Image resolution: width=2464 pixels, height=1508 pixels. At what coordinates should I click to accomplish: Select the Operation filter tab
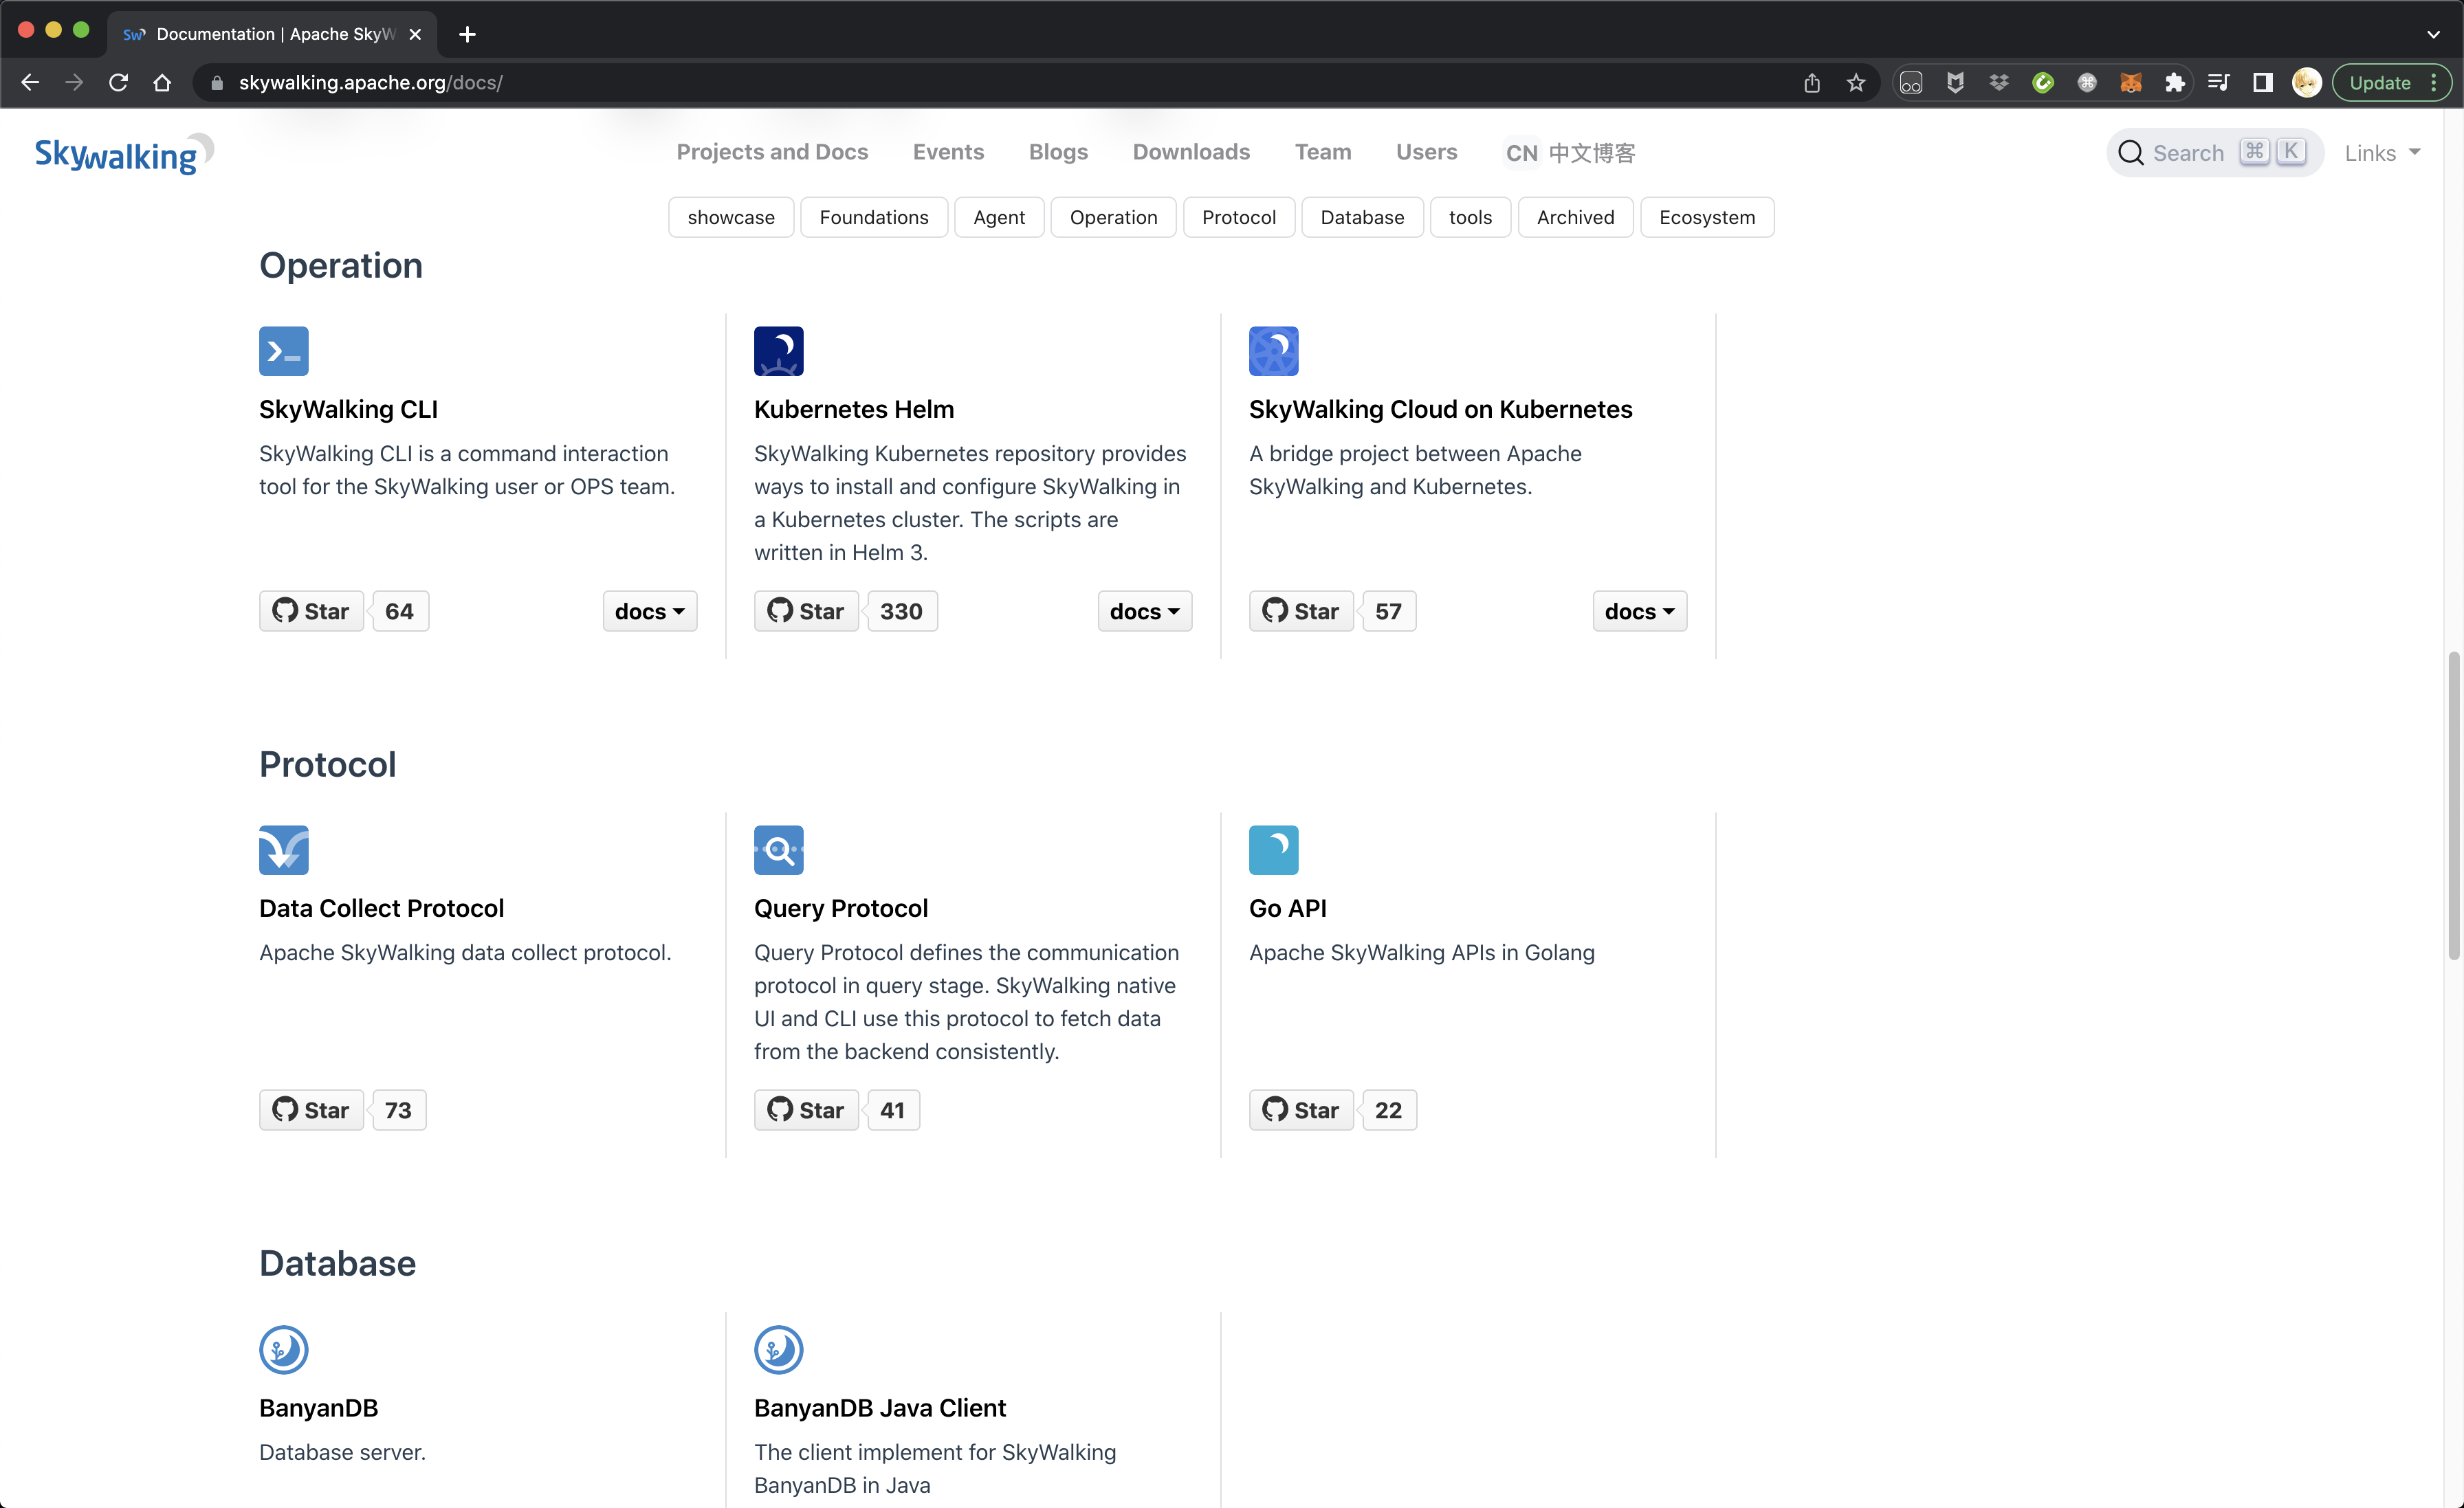coord(1112,217)
